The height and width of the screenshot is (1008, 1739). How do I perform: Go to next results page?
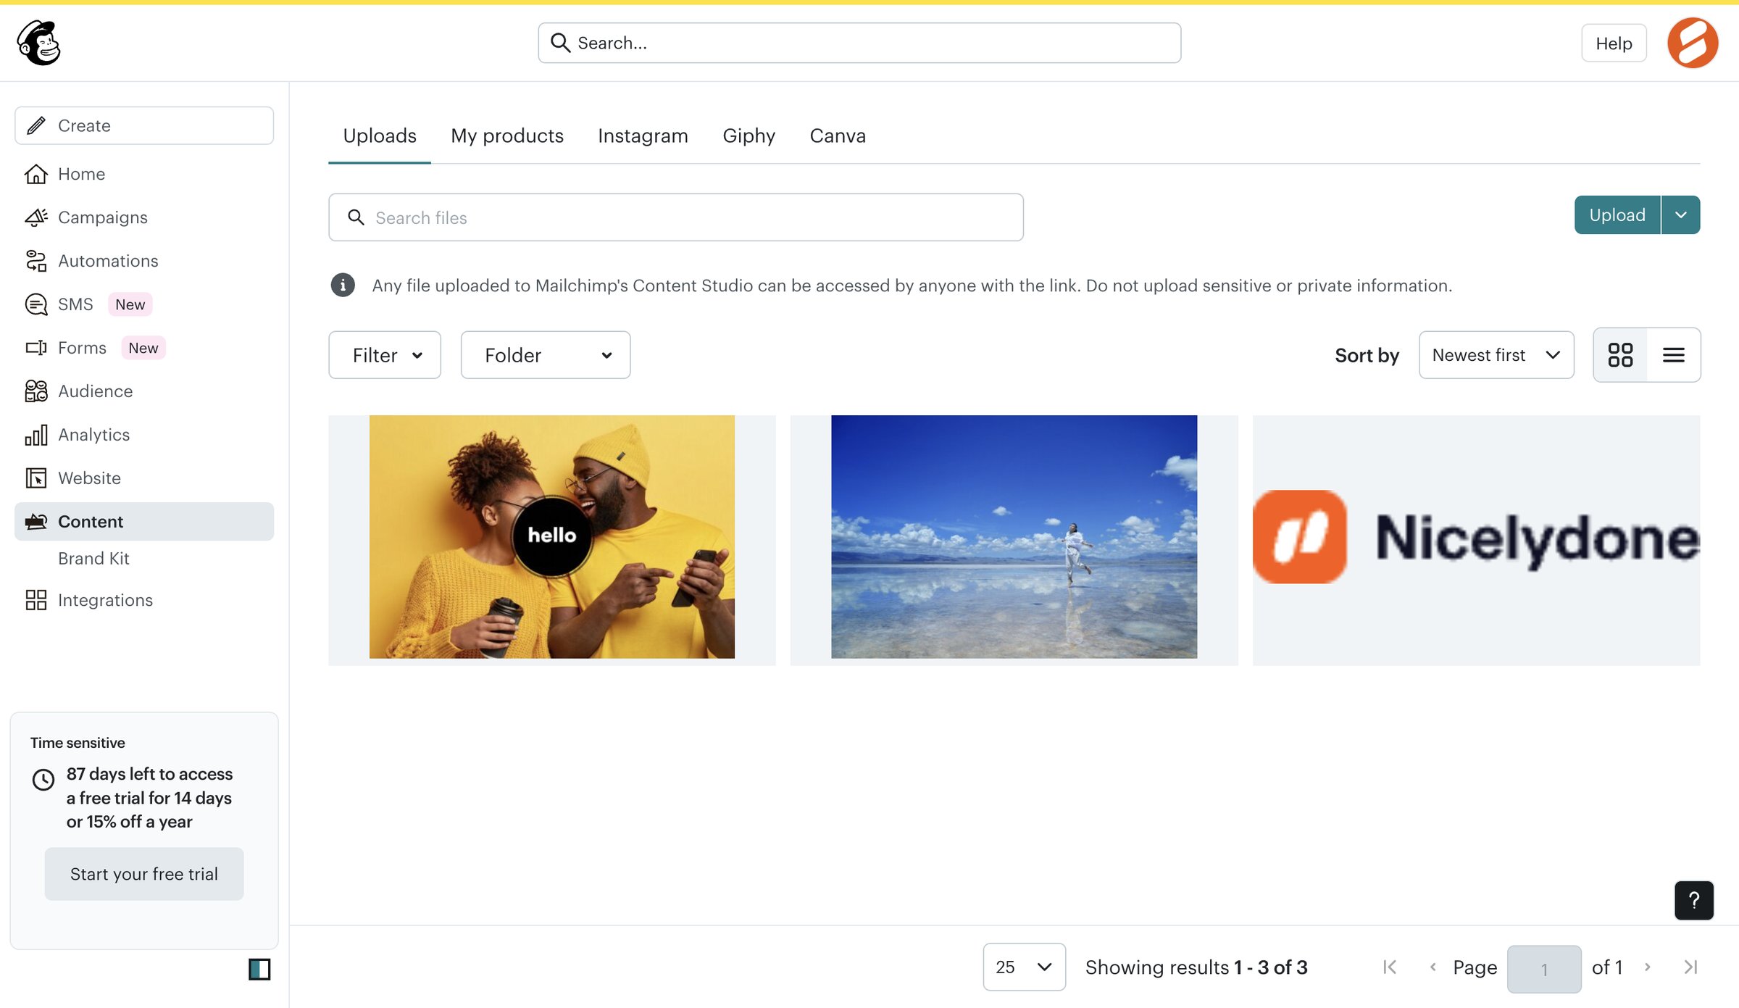tap(1647, 967)
